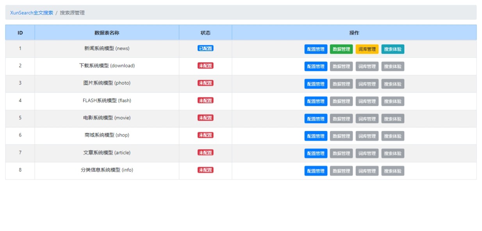This screenshot has width=482, height=231.
Task: Click 搜索体验 in the shop row
Action: (393, 136)
